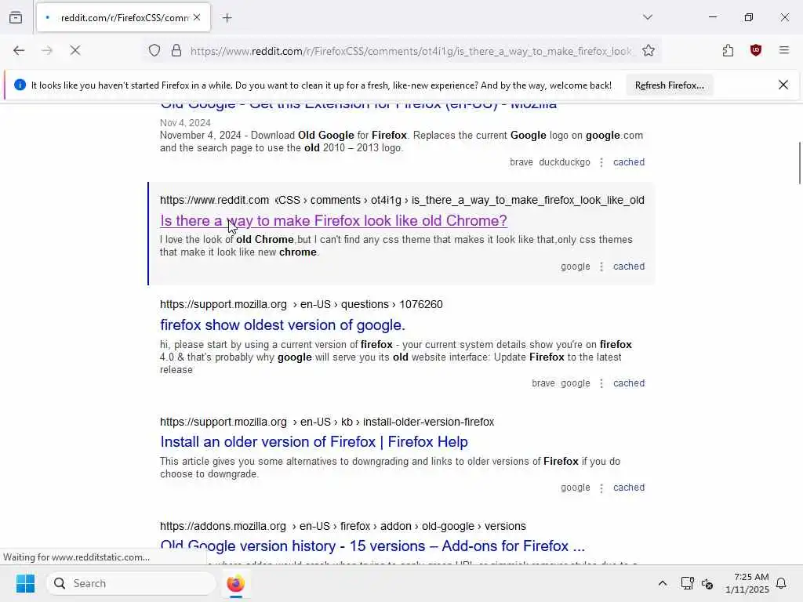The height and width of the screenshot is (602, 803).
Task: Open the Extensions puzzle icon
Action: [728, 50]
